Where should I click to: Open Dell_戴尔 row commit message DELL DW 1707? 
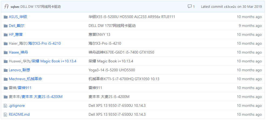(x=112, y=26)
